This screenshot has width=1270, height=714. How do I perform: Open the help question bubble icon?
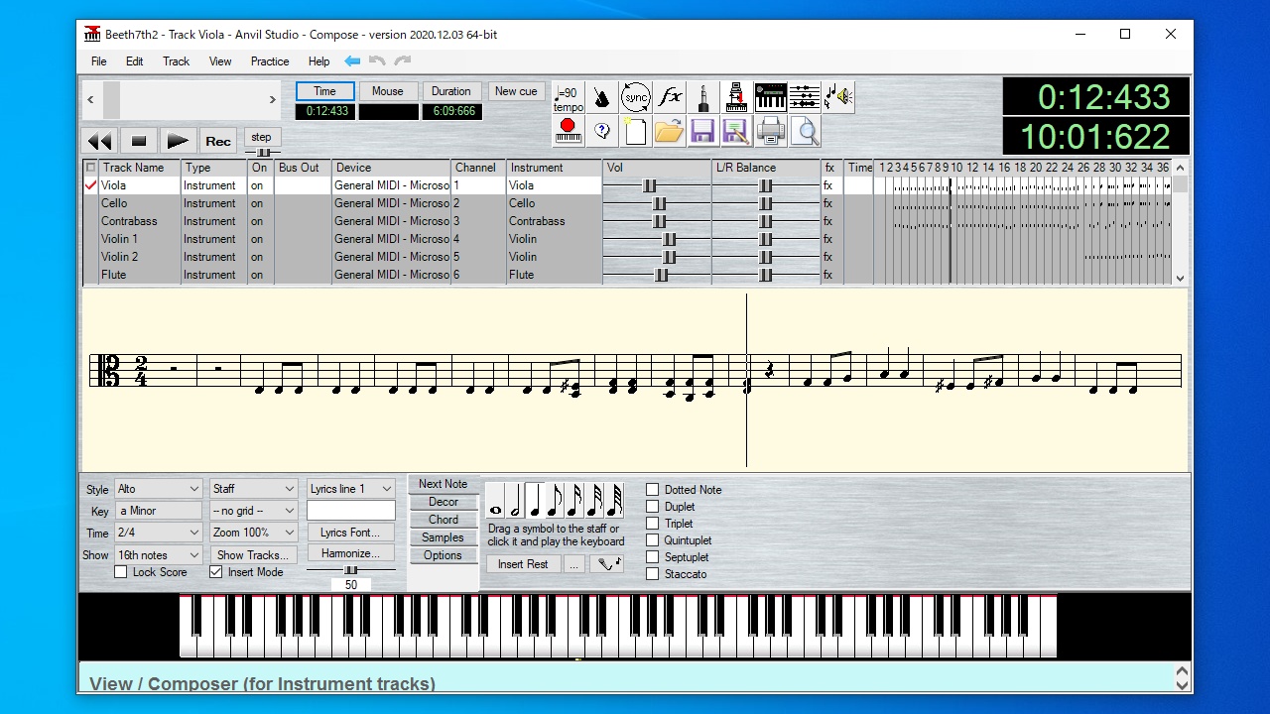pyautogui.click(x=601, y=131)
